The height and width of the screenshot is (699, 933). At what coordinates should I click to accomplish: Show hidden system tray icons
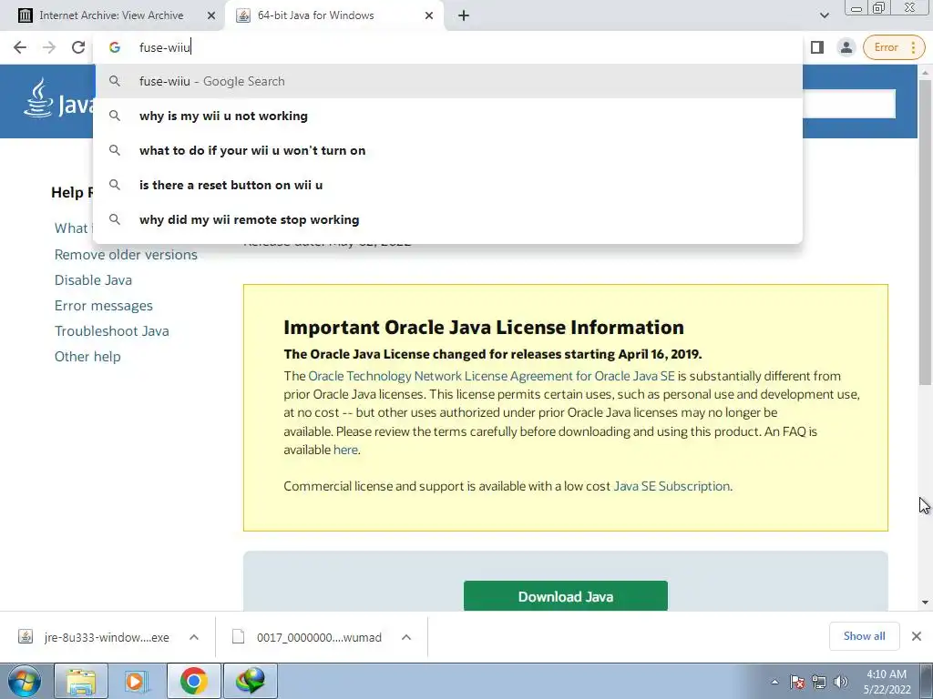coord(774,682)
